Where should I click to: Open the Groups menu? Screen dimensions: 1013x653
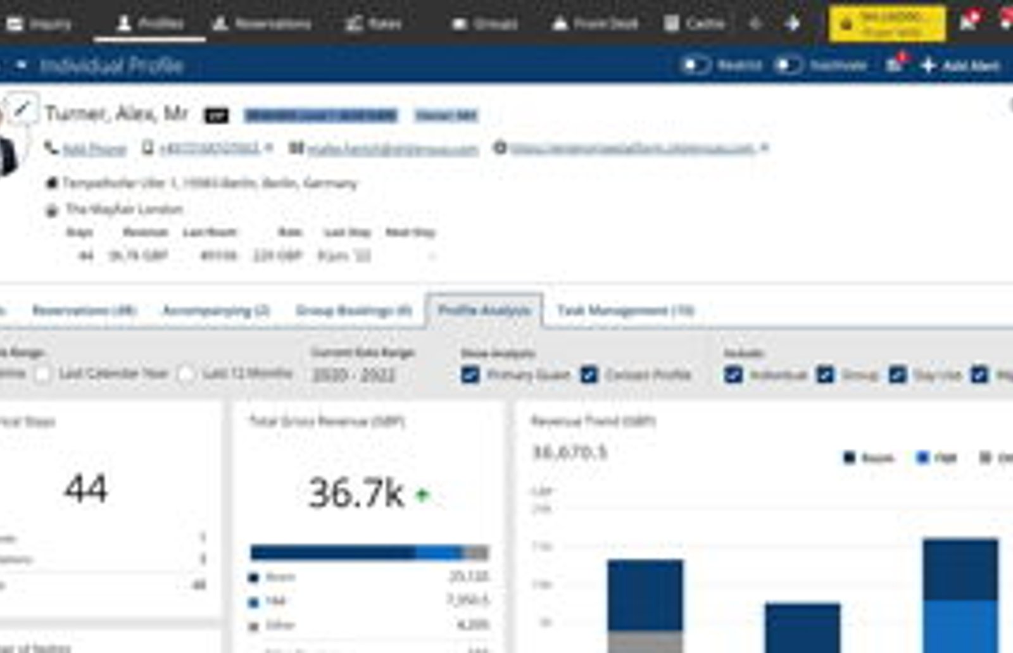pos(485,24)
